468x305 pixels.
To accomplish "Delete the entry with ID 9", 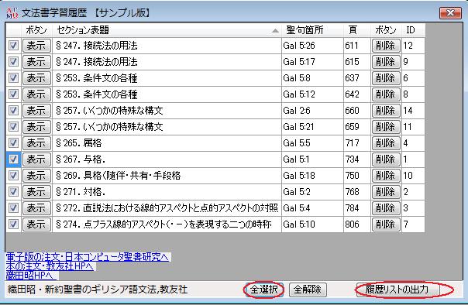I will pyautogui.click(x=386, y=62).
